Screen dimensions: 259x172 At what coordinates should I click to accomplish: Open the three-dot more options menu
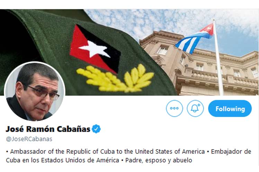pos(175,108)
